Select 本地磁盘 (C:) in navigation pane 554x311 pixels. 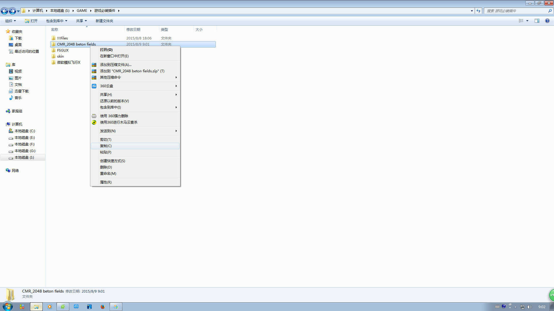pos(25,131)
